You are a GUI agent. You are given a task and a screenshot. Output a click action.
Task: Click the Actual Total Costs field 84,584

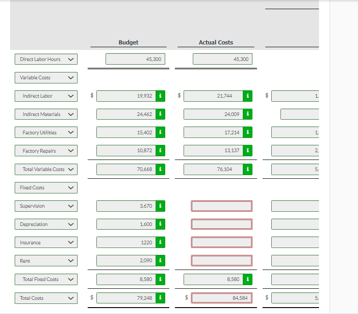(x=222, y=298)
